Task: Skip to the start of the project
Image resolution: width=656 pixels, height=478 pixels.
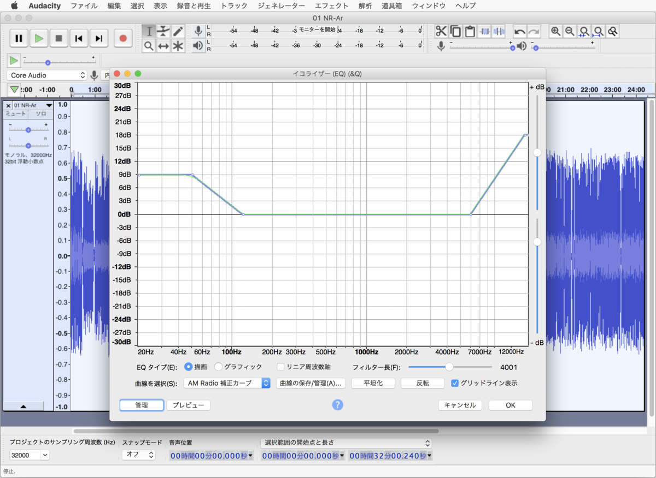Action: pyautogui.click(x=79, y=38)
